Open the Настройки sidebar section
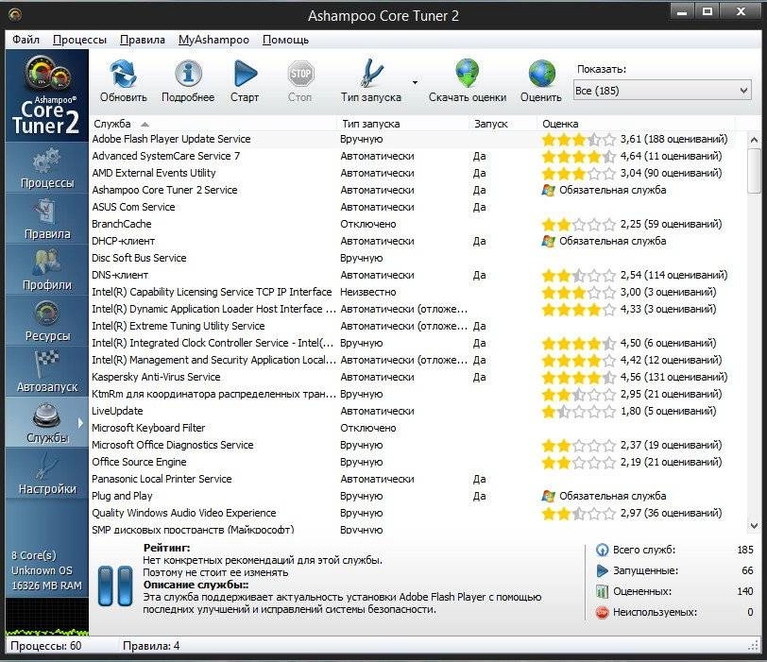 [x=47, y=474]
